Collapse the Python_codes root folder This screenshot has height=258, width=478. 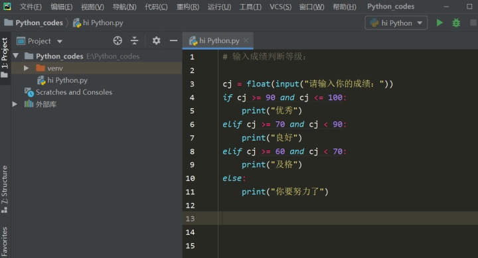point(16,56)
